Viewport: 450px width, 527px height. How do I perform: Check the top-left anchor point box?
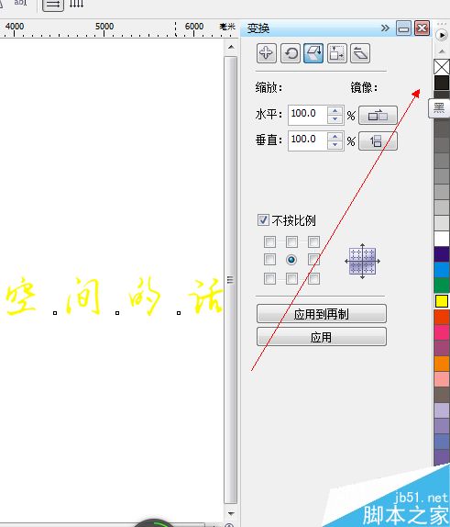pos(269,241)
